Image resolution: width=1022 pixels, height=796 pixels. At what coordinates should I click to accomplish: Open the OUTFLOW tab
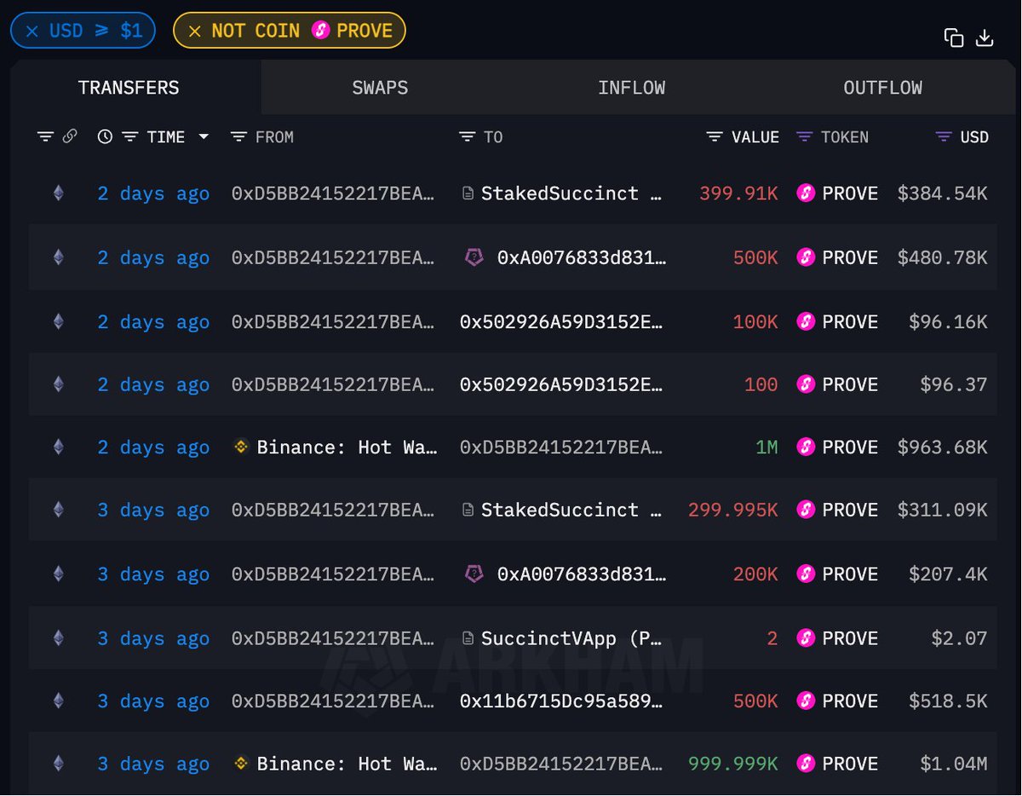pyautogui.click(x=882, y=88)
